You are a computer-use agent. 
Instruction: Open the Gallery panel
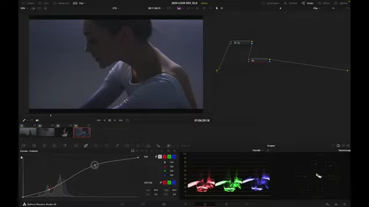pos(28,3)
